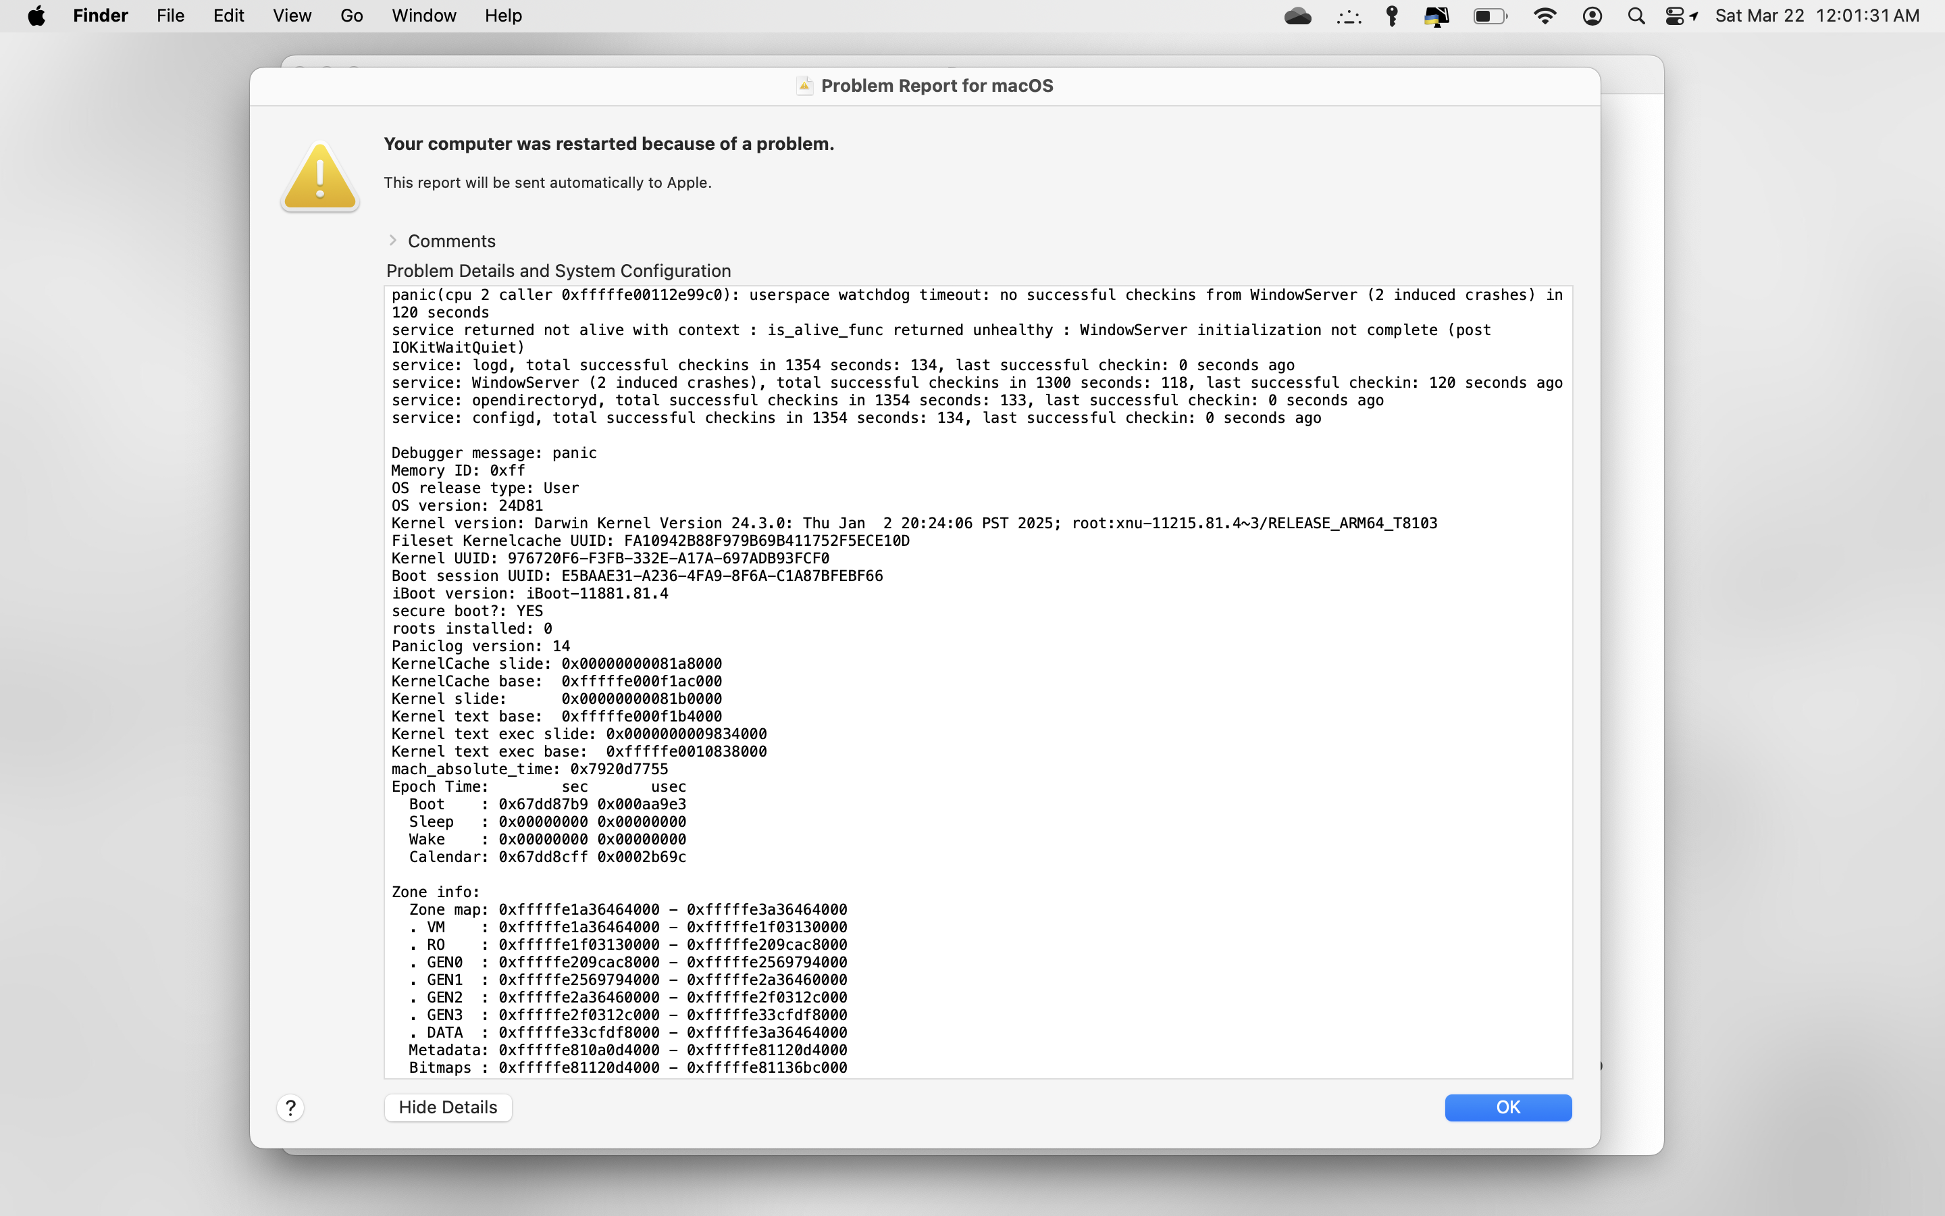
Task: Open the key-shaped password manager icon
Action: [1392, 16]
